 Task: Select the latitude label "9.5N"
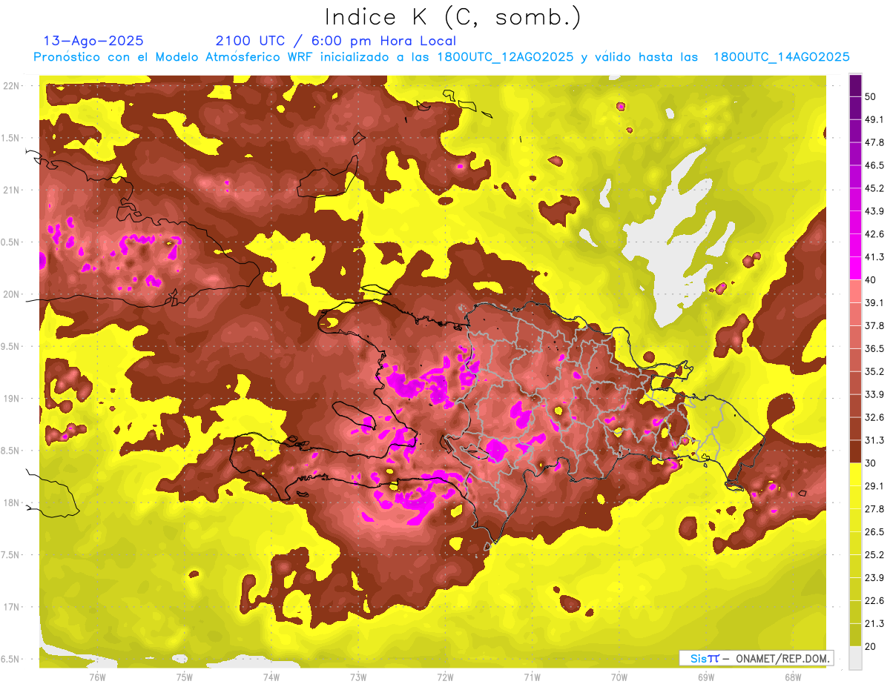[11, 347]
